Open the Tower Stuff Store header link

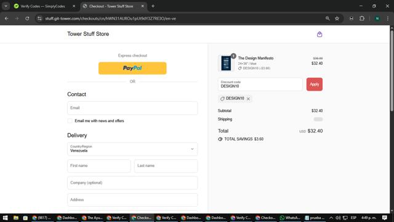[88, 34]
